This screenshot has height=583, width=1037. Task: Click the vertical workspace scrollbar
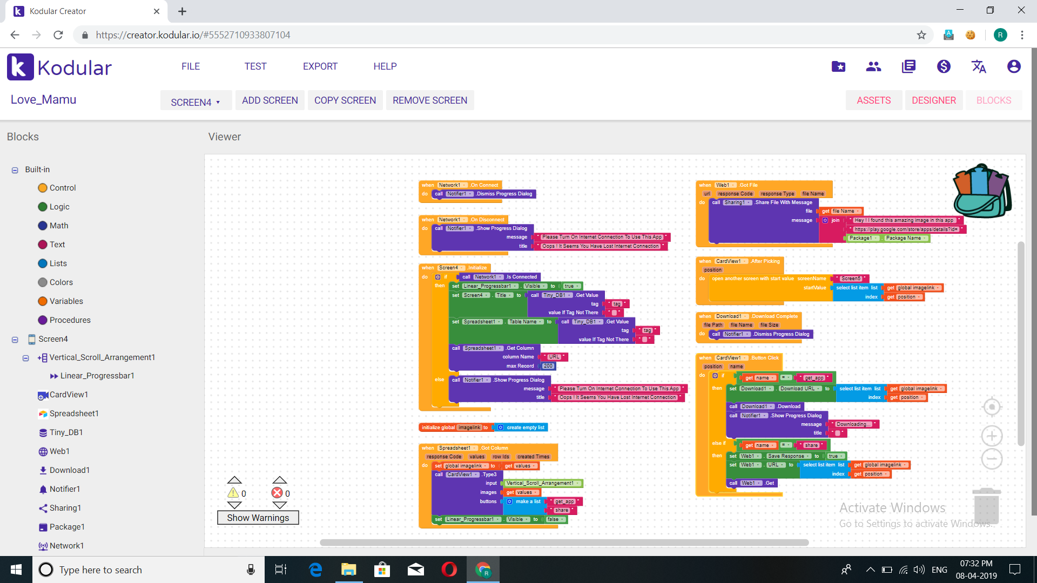pos(1021,343)
